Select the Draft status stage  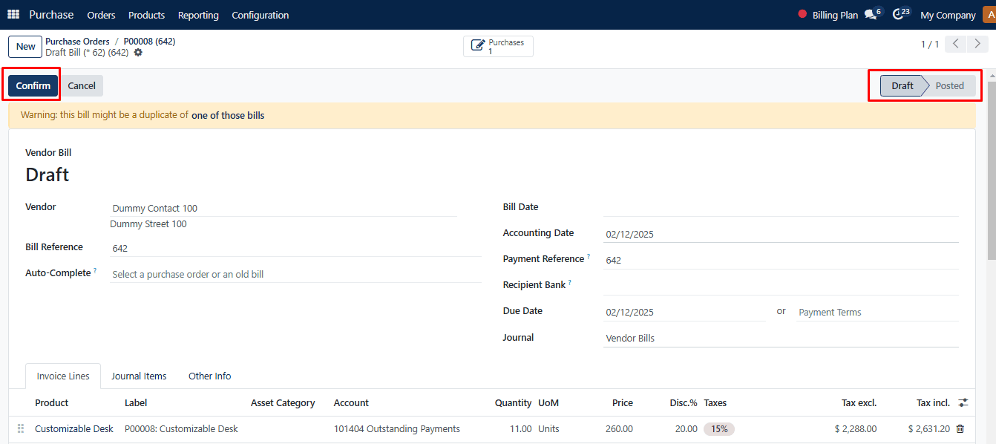pyautogui.click(x=902, y=85)
